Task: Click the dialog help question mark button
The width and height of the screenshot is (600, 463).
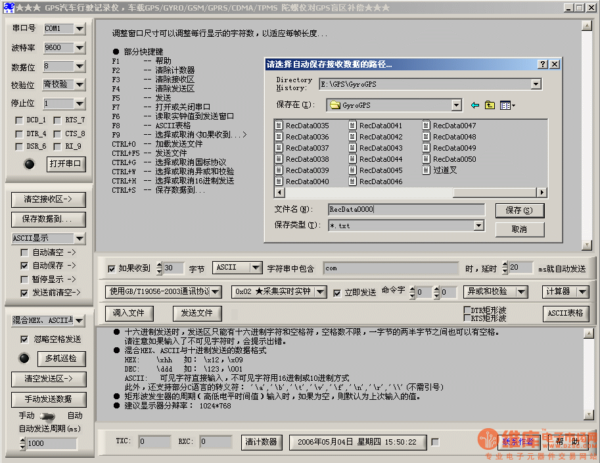Action: click(x=542, y=64)
